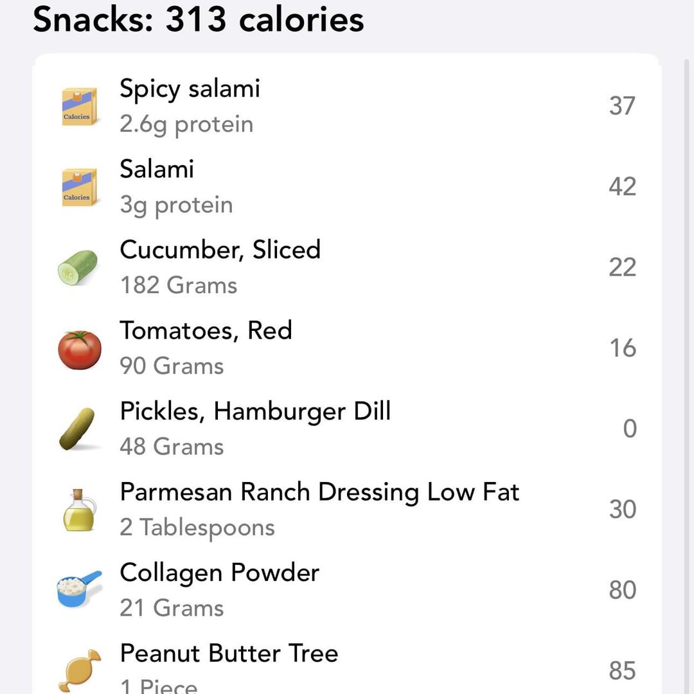Click the 2 Tablespoons serving size text

(x=197, y=527)
